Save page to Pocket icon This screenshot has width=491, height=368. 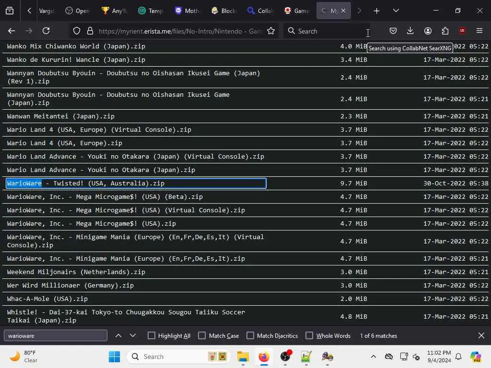[393, 31]
